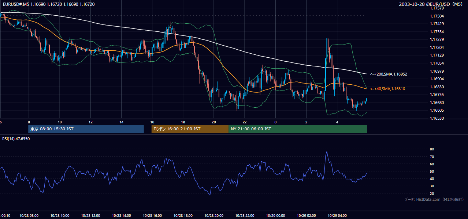Click RSI scale level 30

[432, 186]
